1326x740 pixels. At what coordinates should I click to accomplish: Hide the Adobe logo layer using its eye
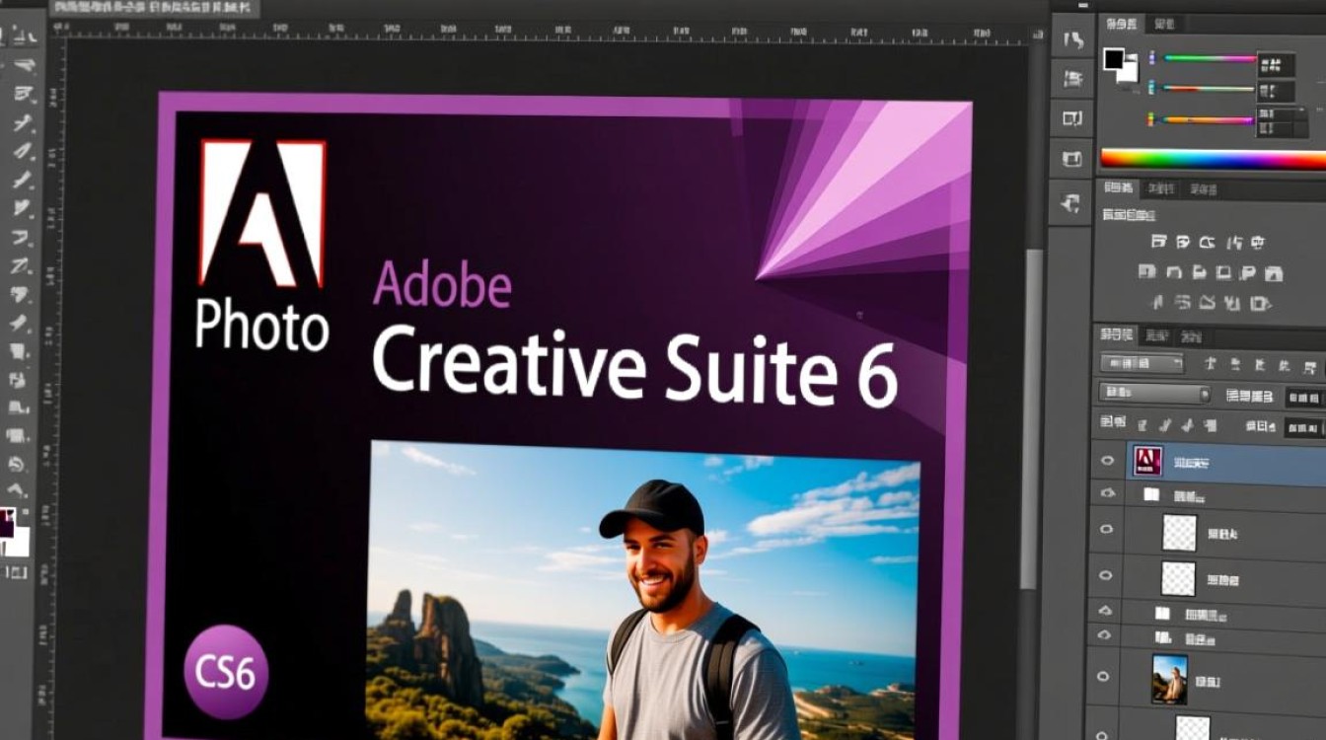pos(1108,460)
